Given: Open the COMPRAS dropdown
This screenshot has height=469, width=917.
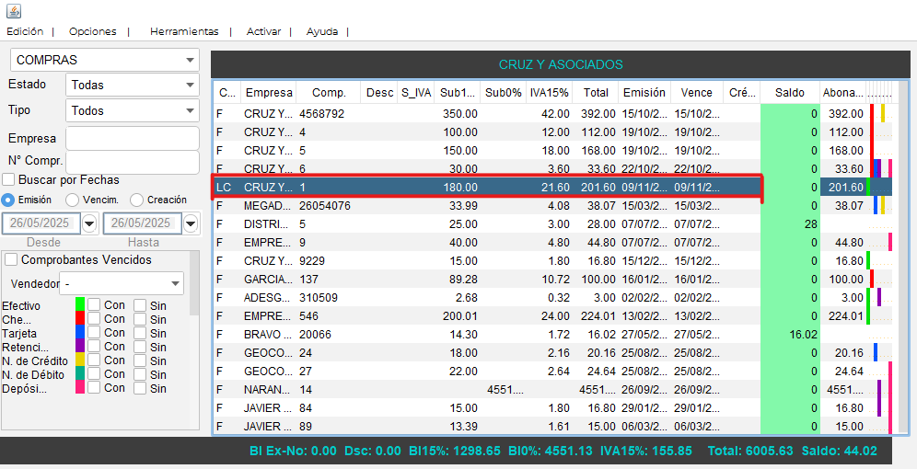Looking at the screenshot, I should [x=105, y=61].
